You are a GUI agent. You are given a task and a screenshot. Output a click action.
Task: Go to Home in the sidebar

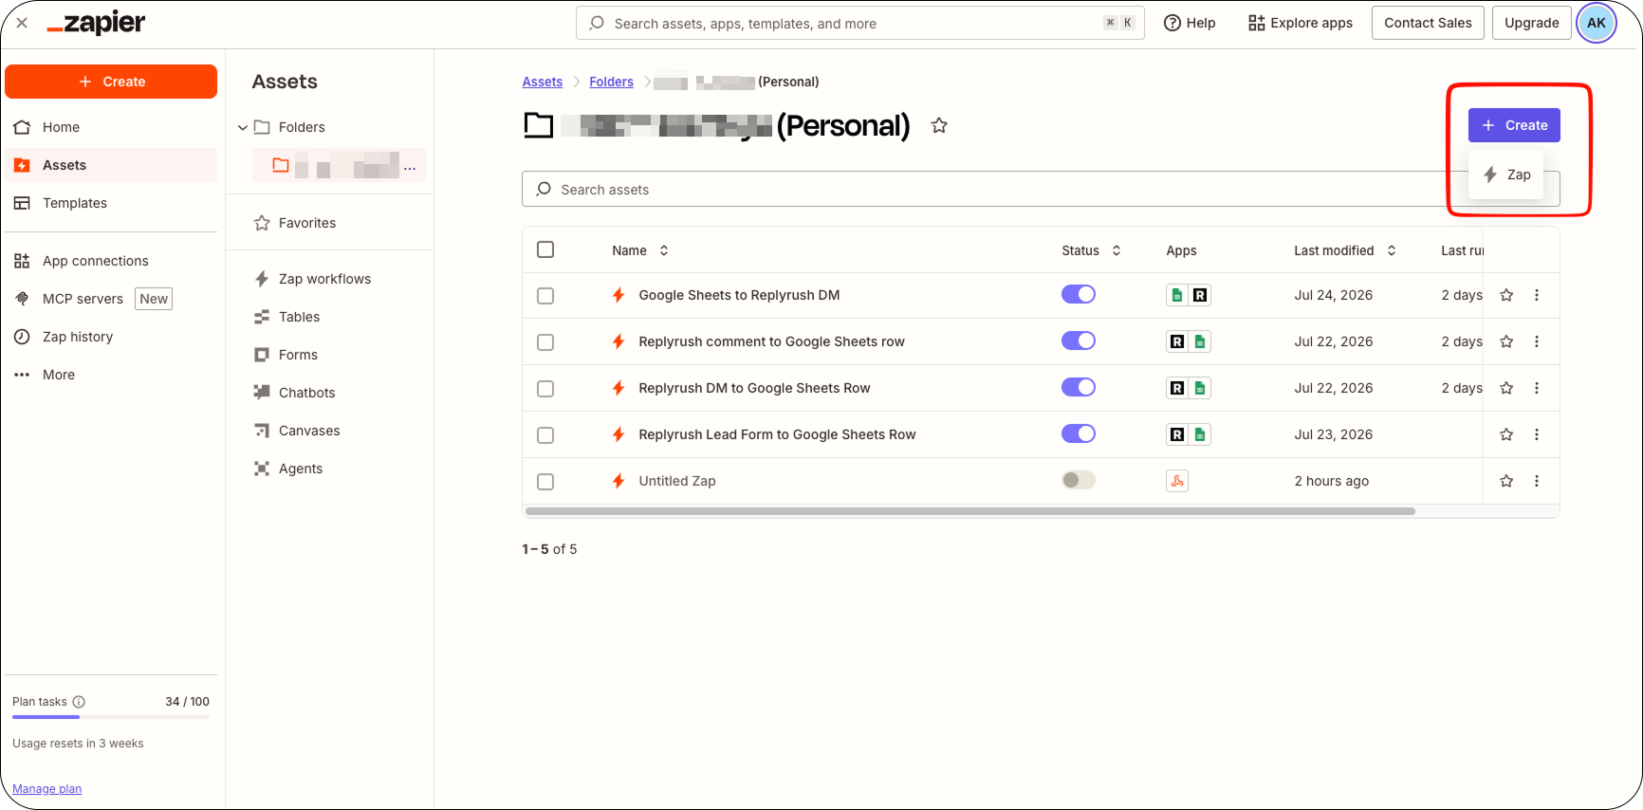click(x=111, y=127)
